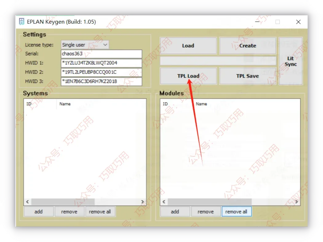323x242 pixels.
Task: Click the Systems list horizontal scrollbar thumb
Action: pos(63,202)
